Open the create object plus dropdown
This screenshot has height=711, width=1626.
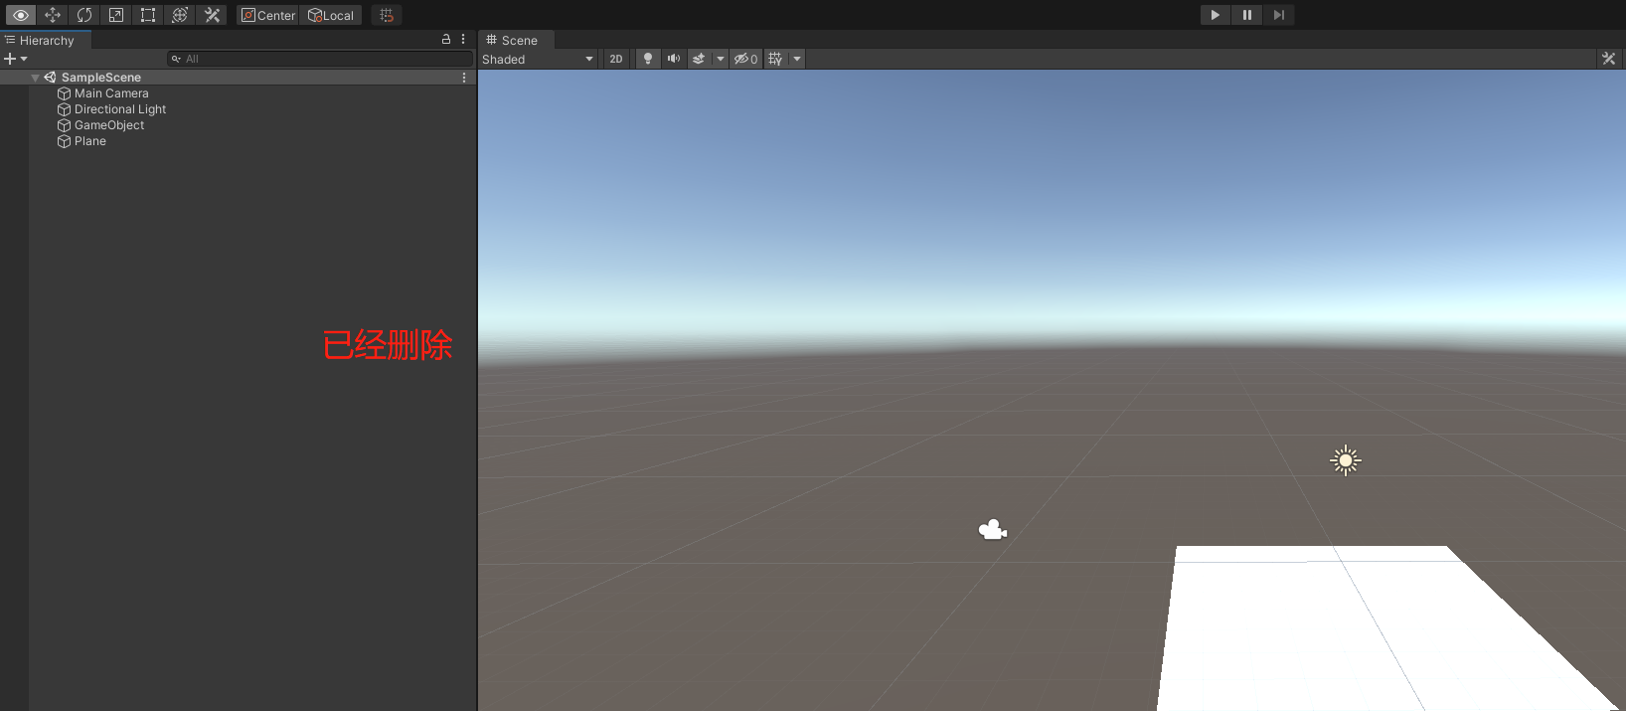click(16, 59)
